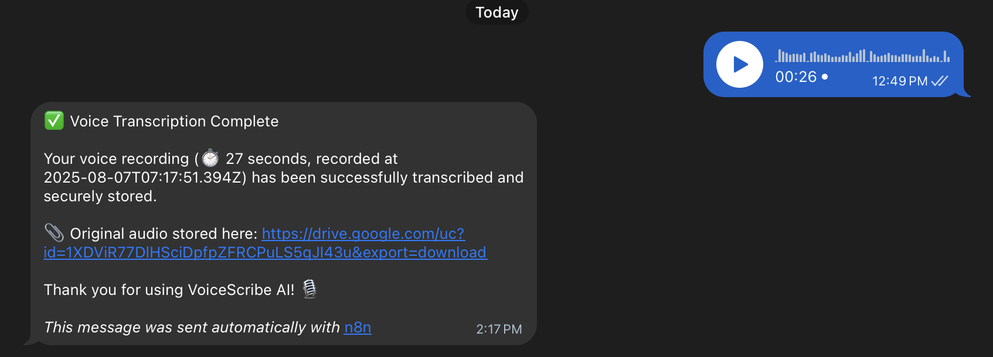Play the 26-second voice message
993x357 pixels.
click(739, 64)
